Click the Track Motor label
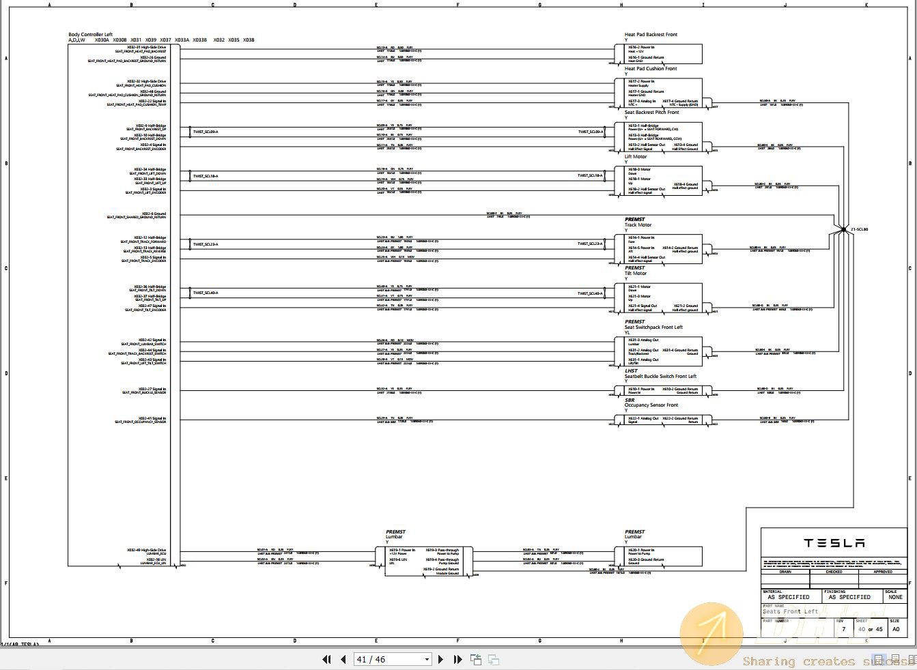Viewport: 917px width, 670px height. coord(638,224)
